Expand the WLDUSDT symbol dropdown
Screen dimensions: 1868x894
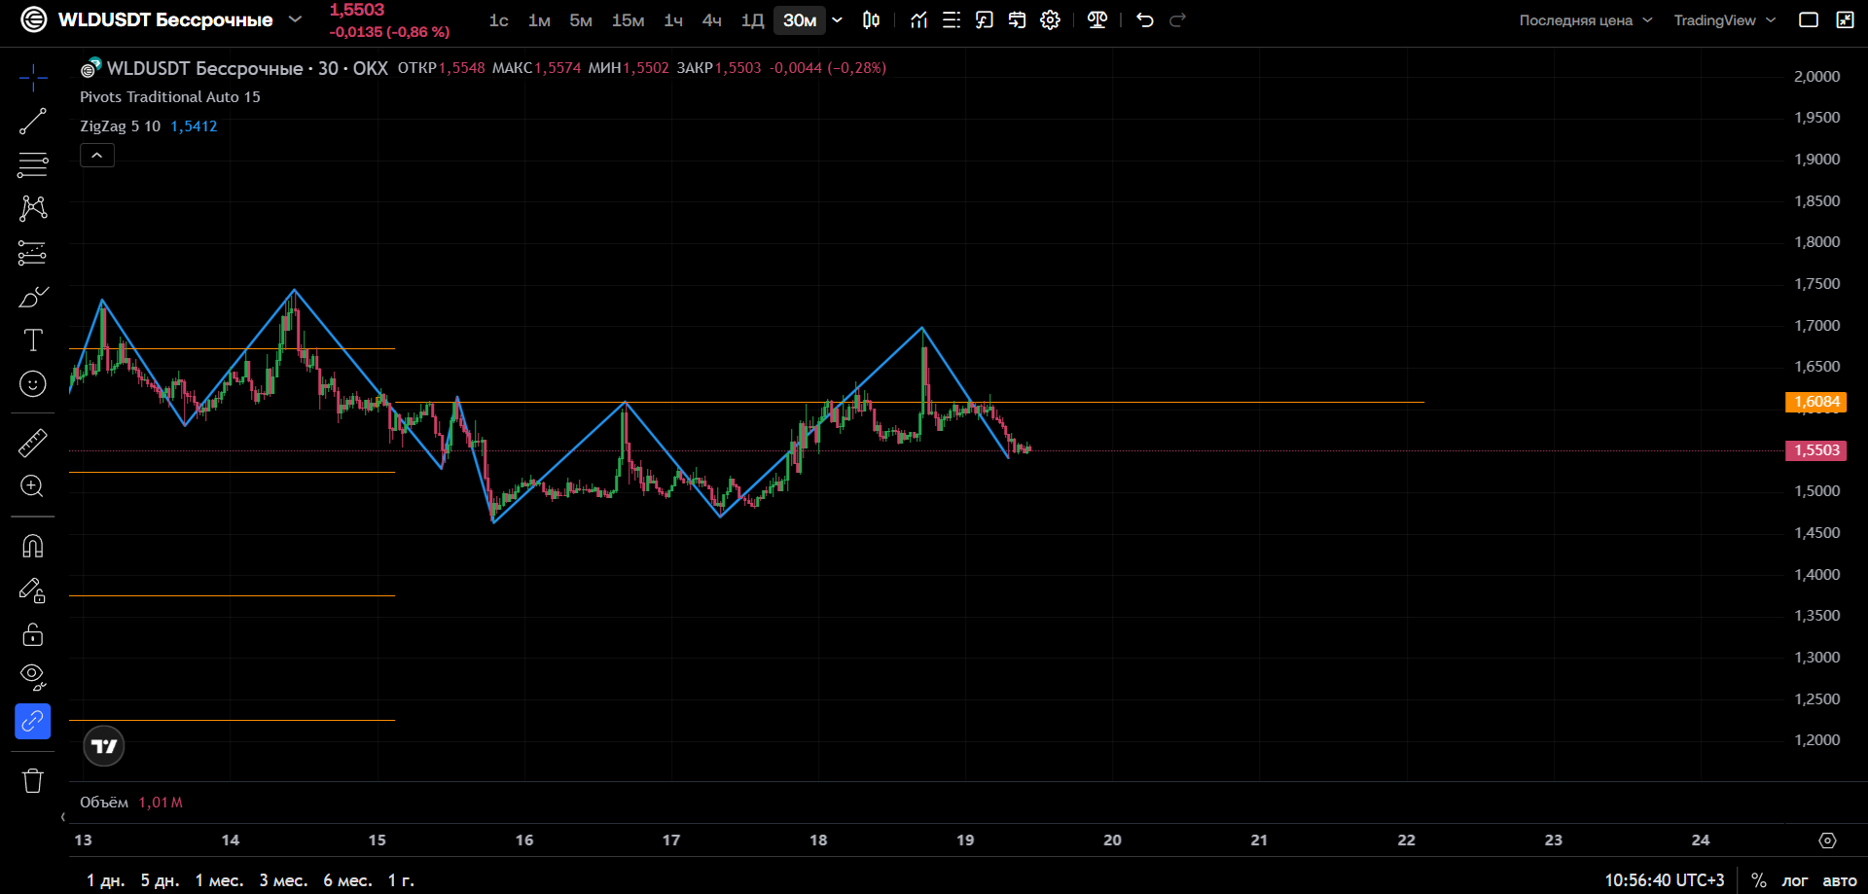pyautogui.click(x=295, y=19)
